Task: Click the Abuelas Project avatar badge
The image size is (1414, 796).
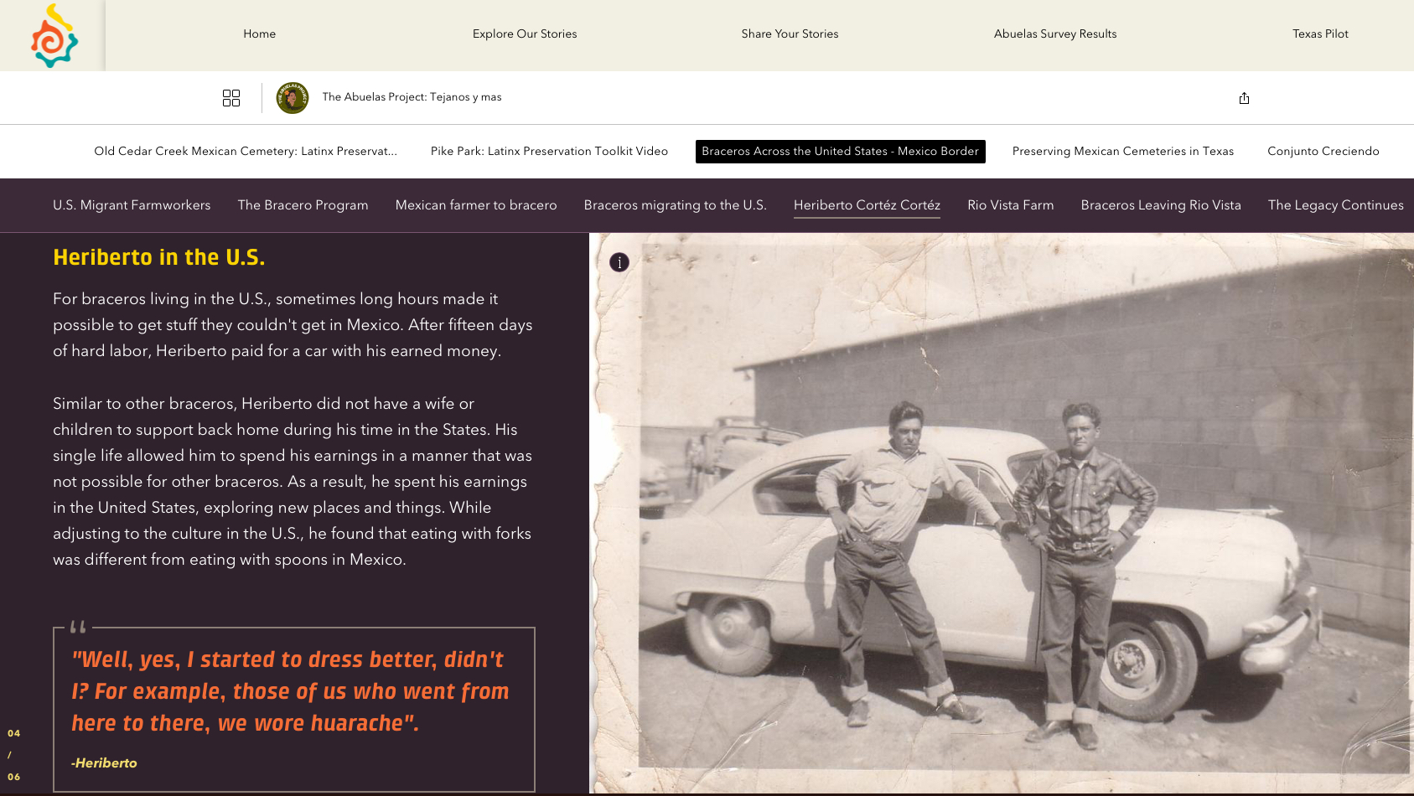Action: click(292, 97)
